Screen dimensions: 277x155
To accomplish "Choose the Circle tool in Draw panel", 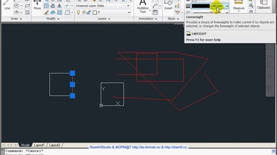I will (x=16, y=6).
